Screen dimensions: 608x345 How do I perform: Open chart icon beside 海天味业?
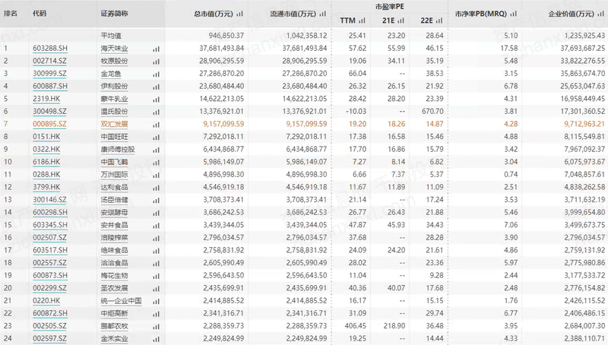pyautogui.click(x=156, y=49)
